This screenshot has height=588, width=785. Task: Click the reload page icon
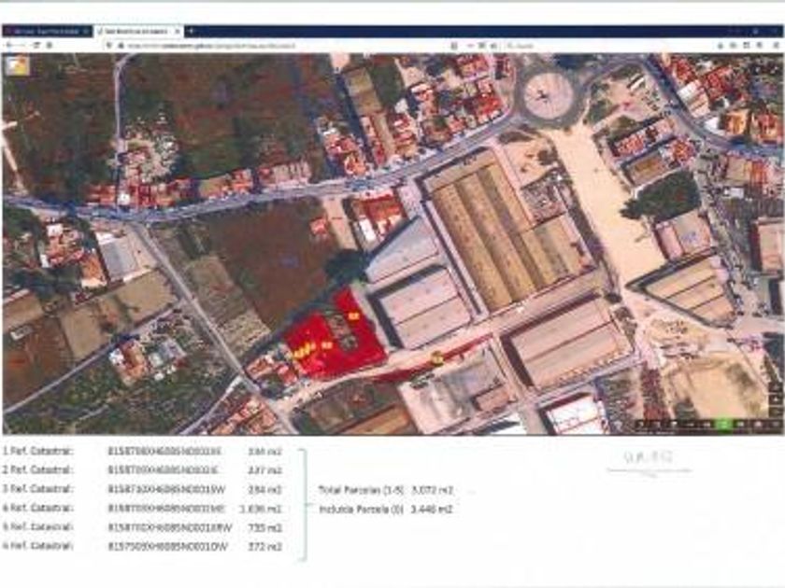36,46
